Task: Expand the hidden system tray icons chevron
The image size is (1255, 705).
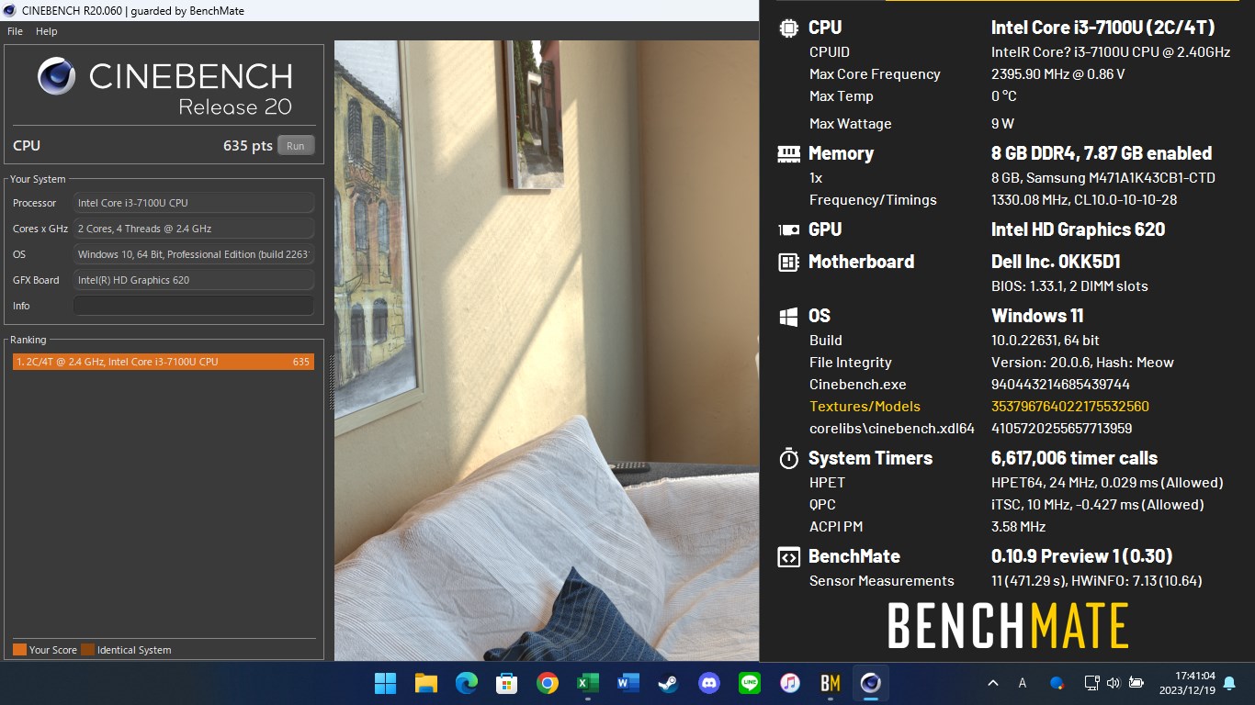Action: click(993, 683)
